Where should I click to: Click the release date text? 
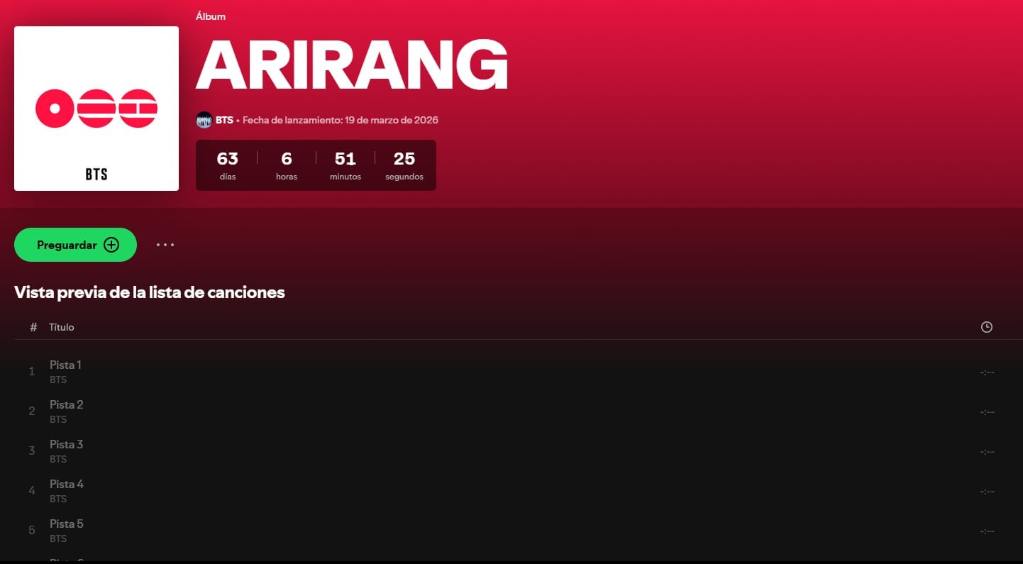(x=341, y=120)
